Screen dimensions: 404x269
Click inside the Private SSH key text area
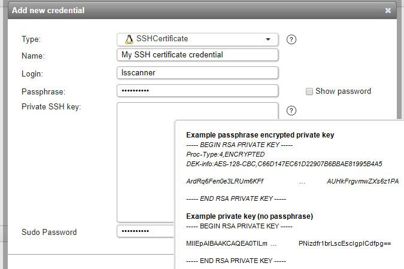[145, 161]
